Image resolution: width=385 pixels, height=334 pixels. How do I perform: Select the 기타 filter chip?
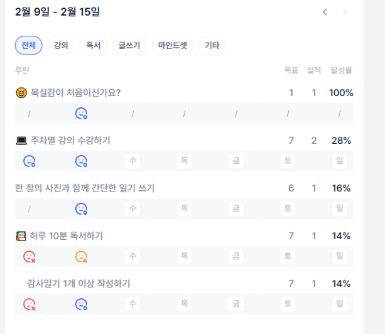[212, 45]
